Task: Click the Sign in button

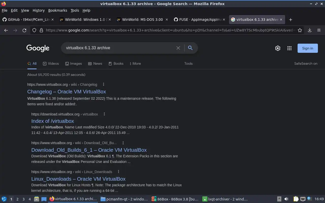Action: tap(307, 48)
